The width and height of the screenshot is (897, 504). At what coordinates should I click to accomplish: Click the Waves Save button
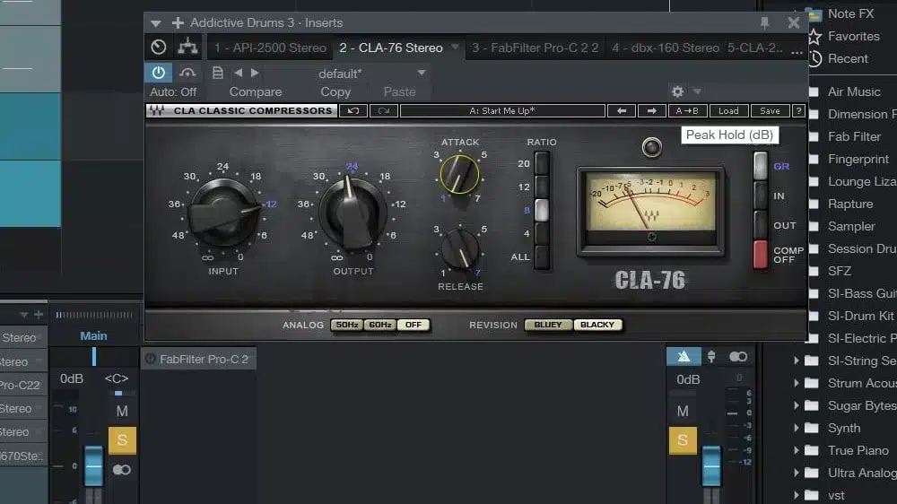pyautogui.click(x=770, y=111)
